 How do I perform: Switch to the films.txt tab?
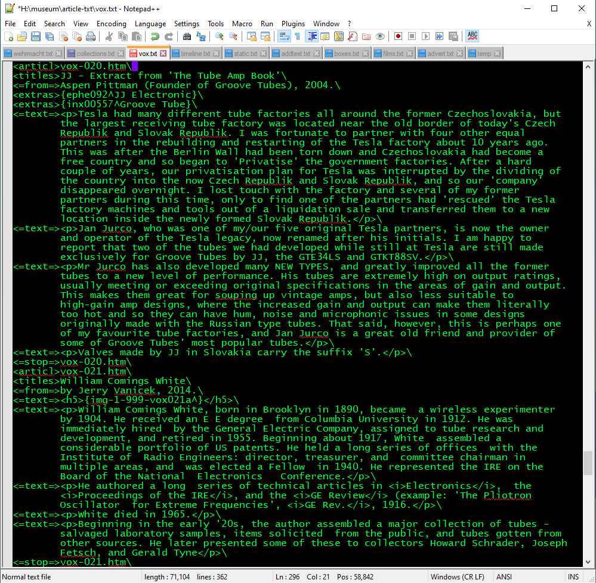click(393, 54)
